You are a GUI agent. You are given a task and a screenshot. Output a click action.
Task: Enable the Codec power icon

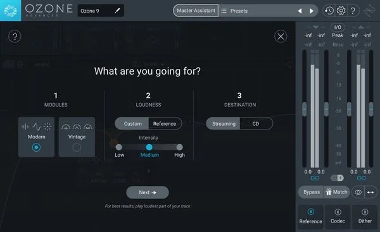coord(338,212)
